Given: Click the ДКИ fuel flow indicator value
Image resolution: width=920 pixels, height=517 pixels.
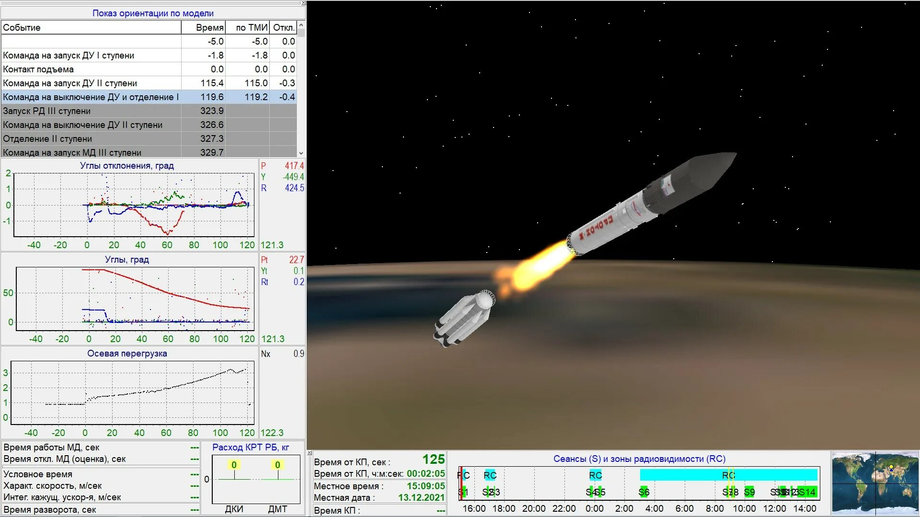Looking at the screenshot, I should tap(234, 465).
